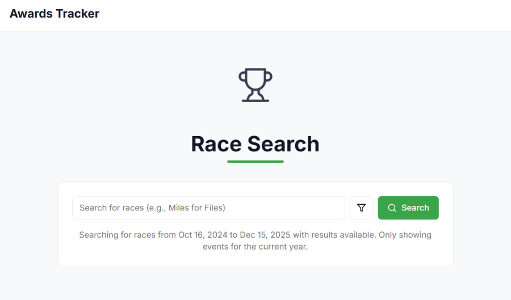The height and width of the screenshot is (300, 511).
Task: Click 'with results available' in the info text
Action: (334, 235)
